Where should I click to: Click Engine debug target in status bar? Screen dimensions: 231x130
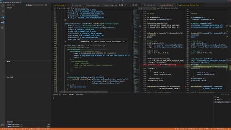(x=35, y=129)
